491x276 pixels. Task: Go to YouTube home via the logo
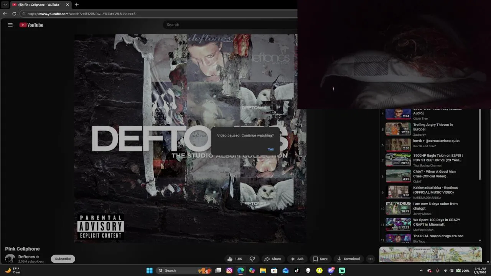click(x=31, y=25)
